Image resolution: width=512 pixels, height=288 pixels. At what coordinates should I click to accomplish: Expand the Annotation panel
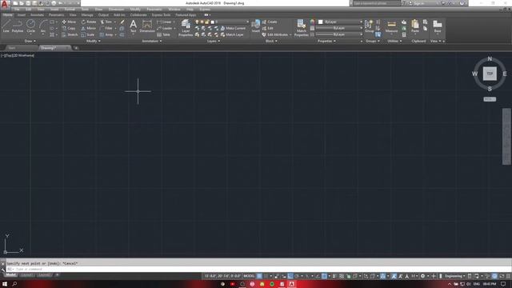click(152, 41)
